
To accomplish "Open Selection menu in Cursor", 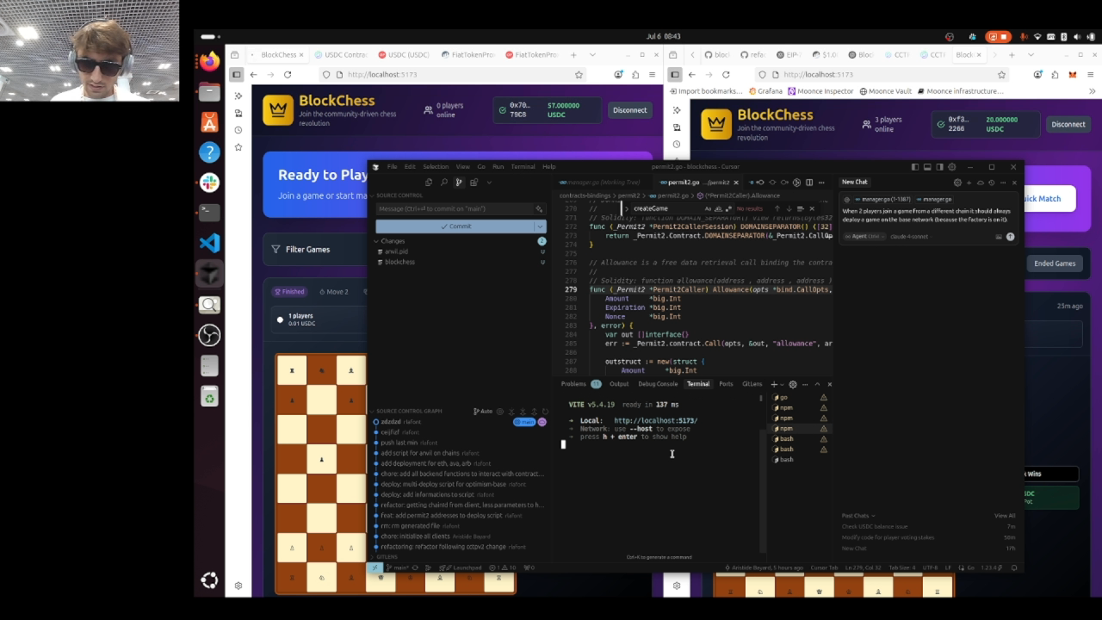I will (x=436, y=167).
